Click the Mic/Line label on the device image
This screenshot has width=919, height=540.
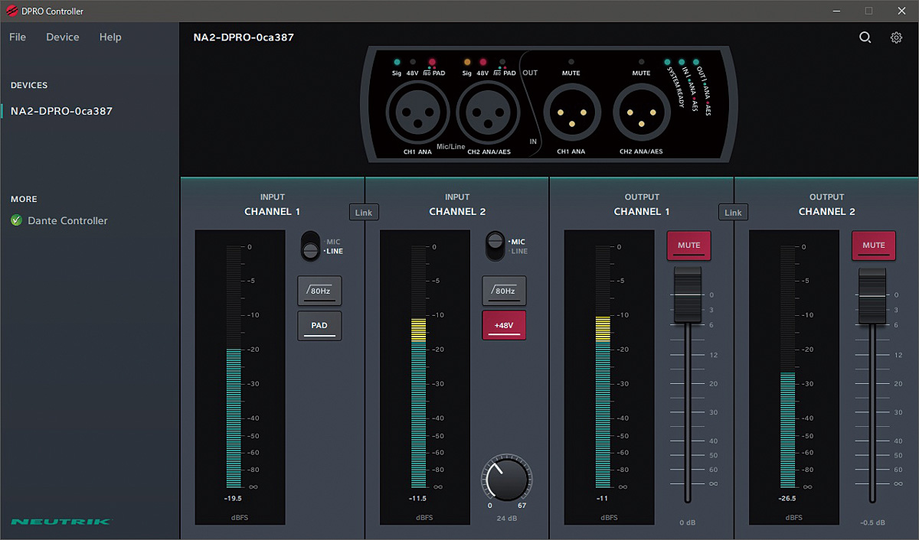451,146
